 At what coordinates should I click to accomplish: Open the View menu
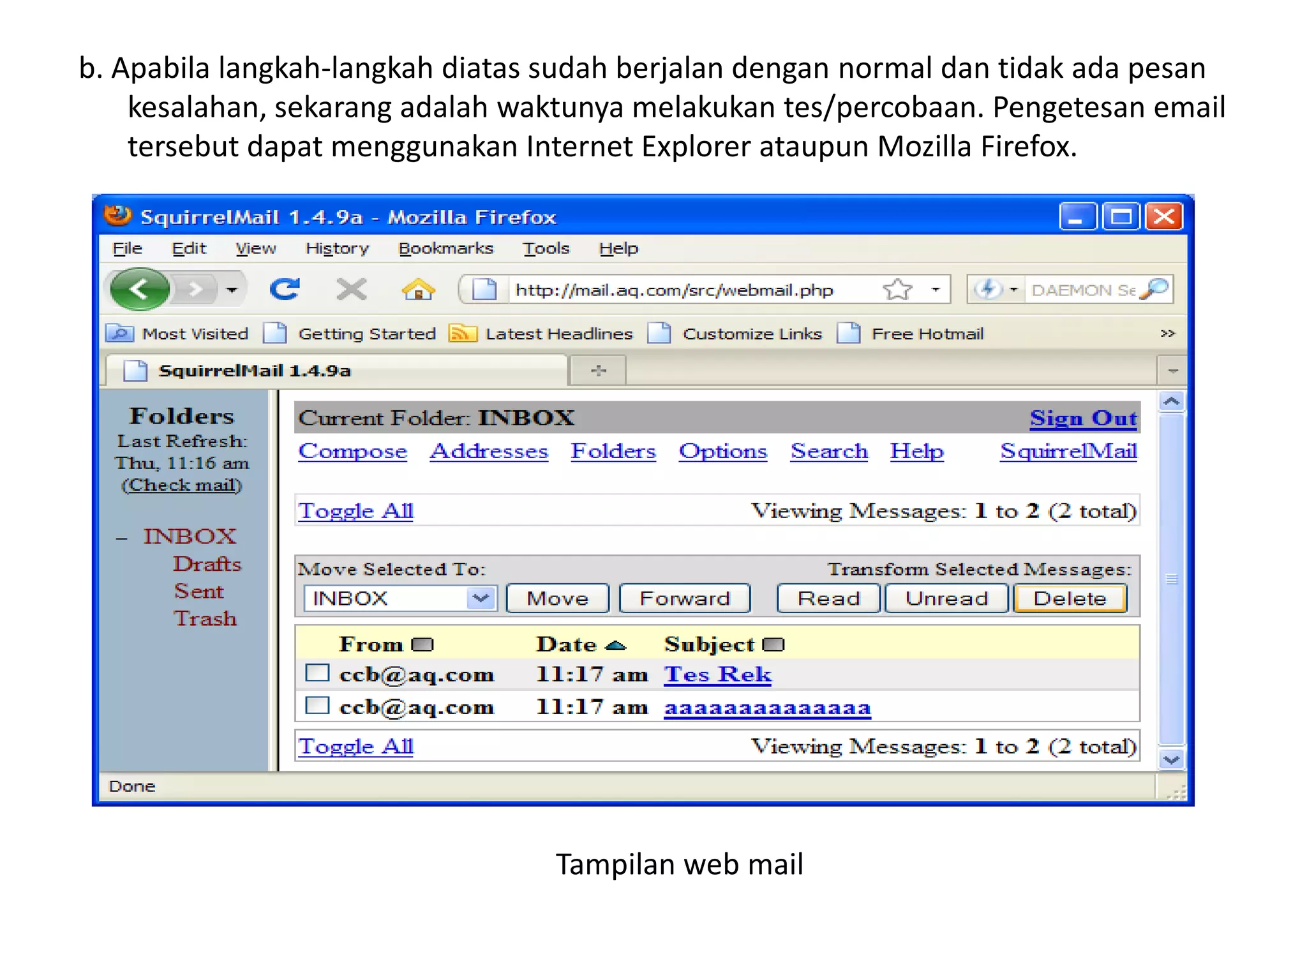(x=256, y=248)
